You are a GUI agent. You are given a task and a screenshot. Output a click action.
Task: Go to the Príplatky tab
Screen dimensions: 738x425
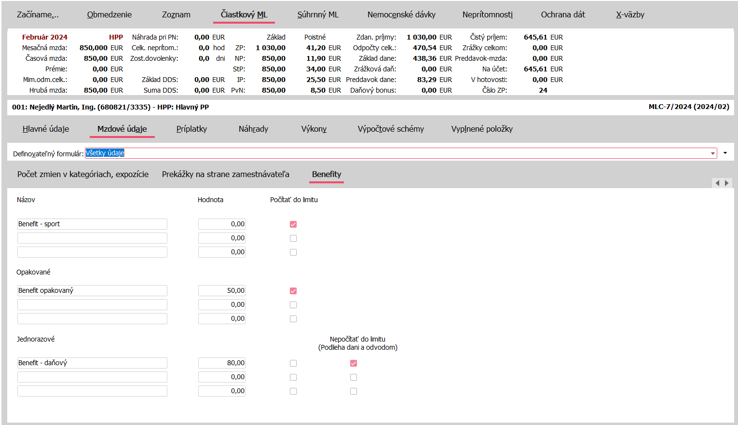point(191,129)
